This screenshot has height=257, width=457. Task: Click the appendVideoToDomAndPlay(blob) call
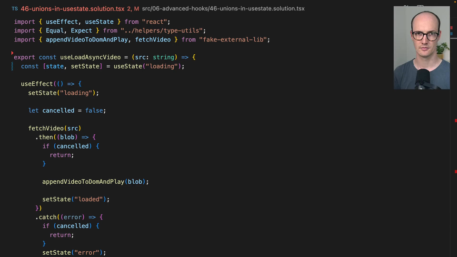coord(95,181)
